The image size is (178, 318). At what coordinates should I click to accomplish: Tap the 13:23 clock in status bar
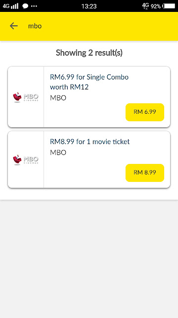click(89, 6)
